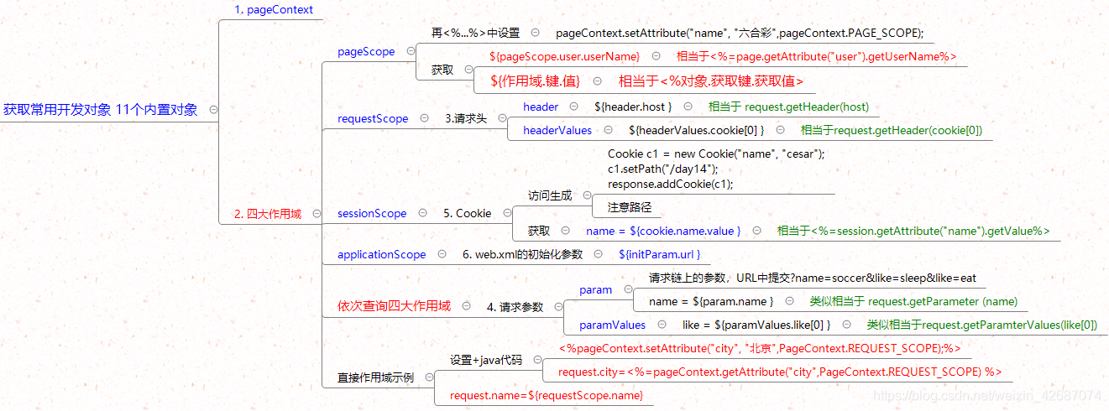Collapse the 再<%...%>中设置 node
Screen dimensions: 1109x411
point(535,33)
